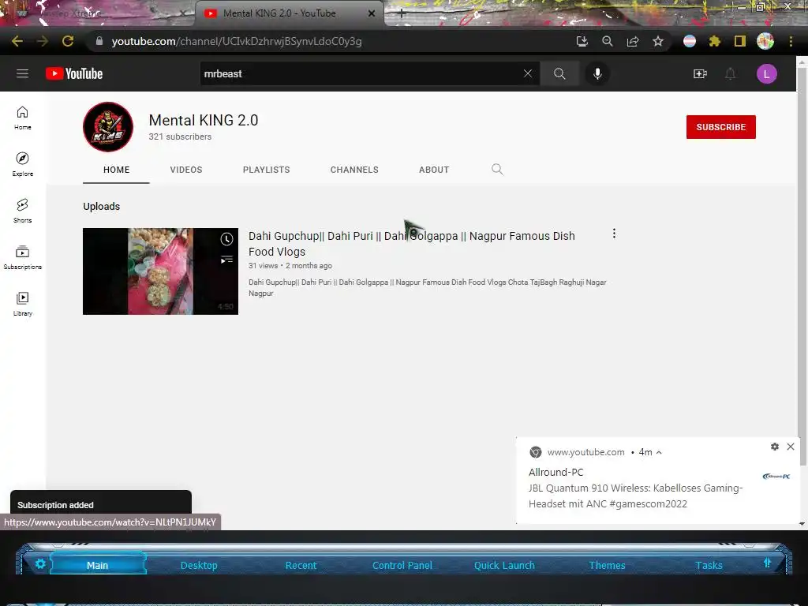View site info via padlock icon
Image resolution: width=808 pixels, height=606 pixels.
pos(99,41)
